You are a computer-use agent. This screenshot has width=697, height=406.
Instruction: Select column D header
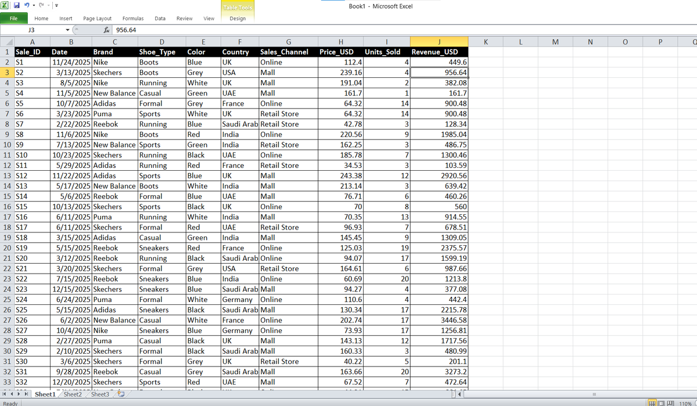click(161, 41)
